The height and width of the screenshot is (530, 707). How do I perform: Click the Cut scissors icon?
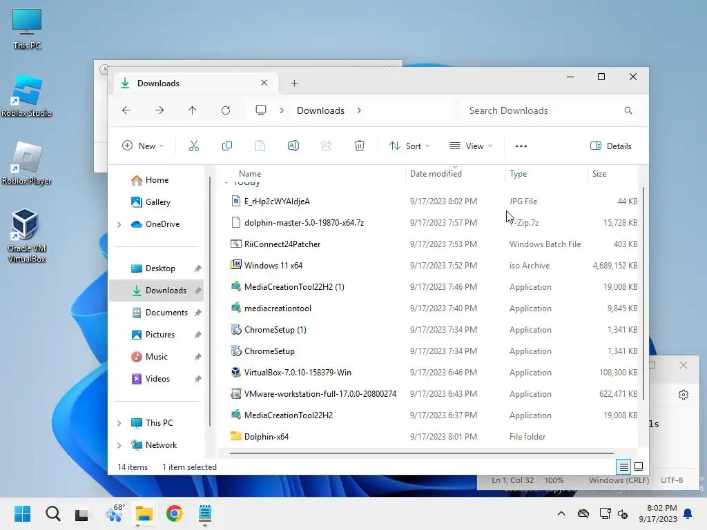(194, 146)
